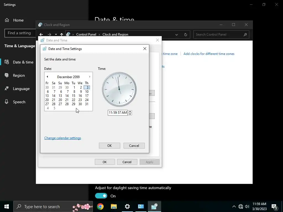
Task: Go to previous month in calendar
Action: [x=47, y=77]
